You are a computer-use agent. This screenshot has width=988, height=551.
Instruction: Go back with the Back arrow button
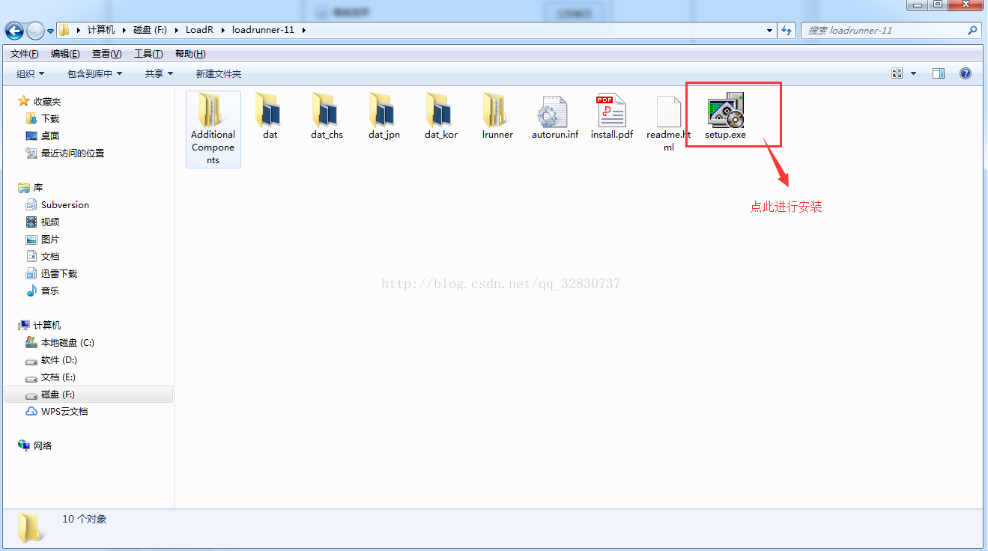pos(15,31)
